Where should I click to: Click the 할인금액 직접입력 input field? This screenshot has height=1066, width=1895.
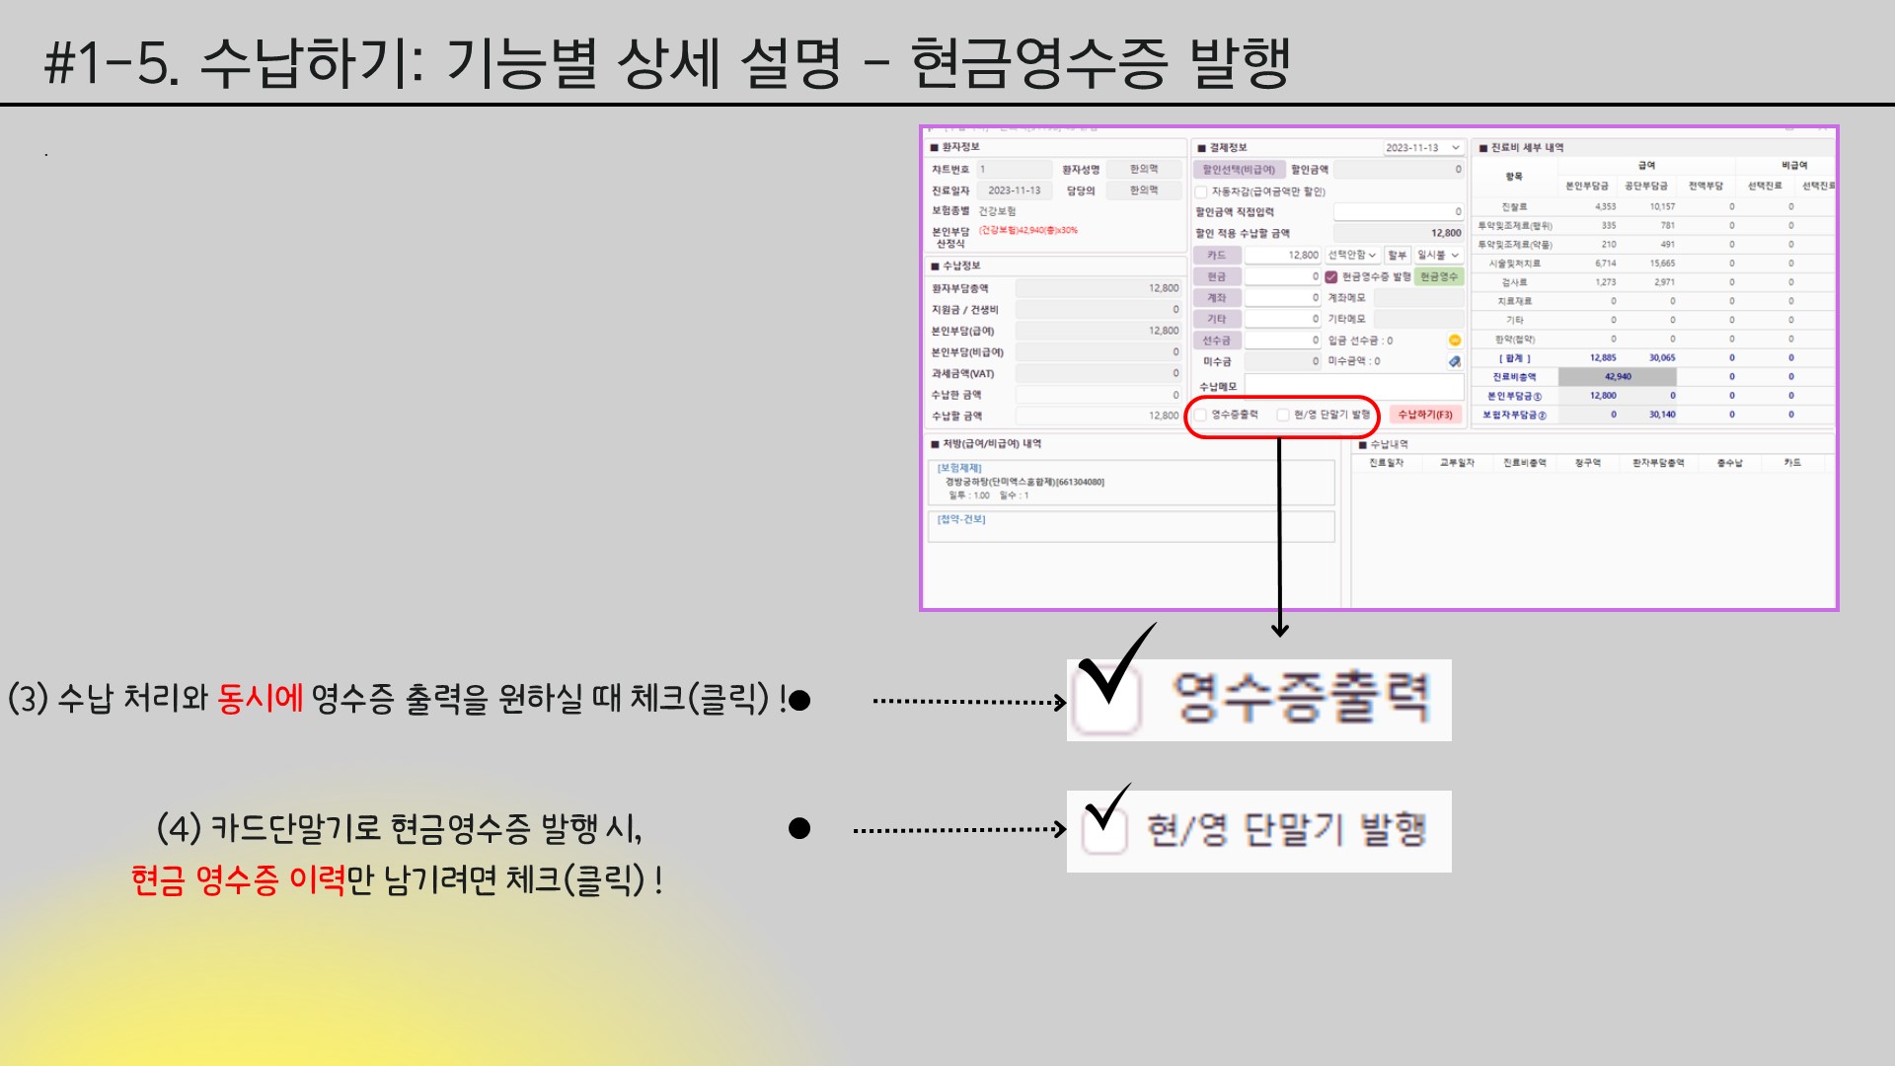coord(1398,212)
